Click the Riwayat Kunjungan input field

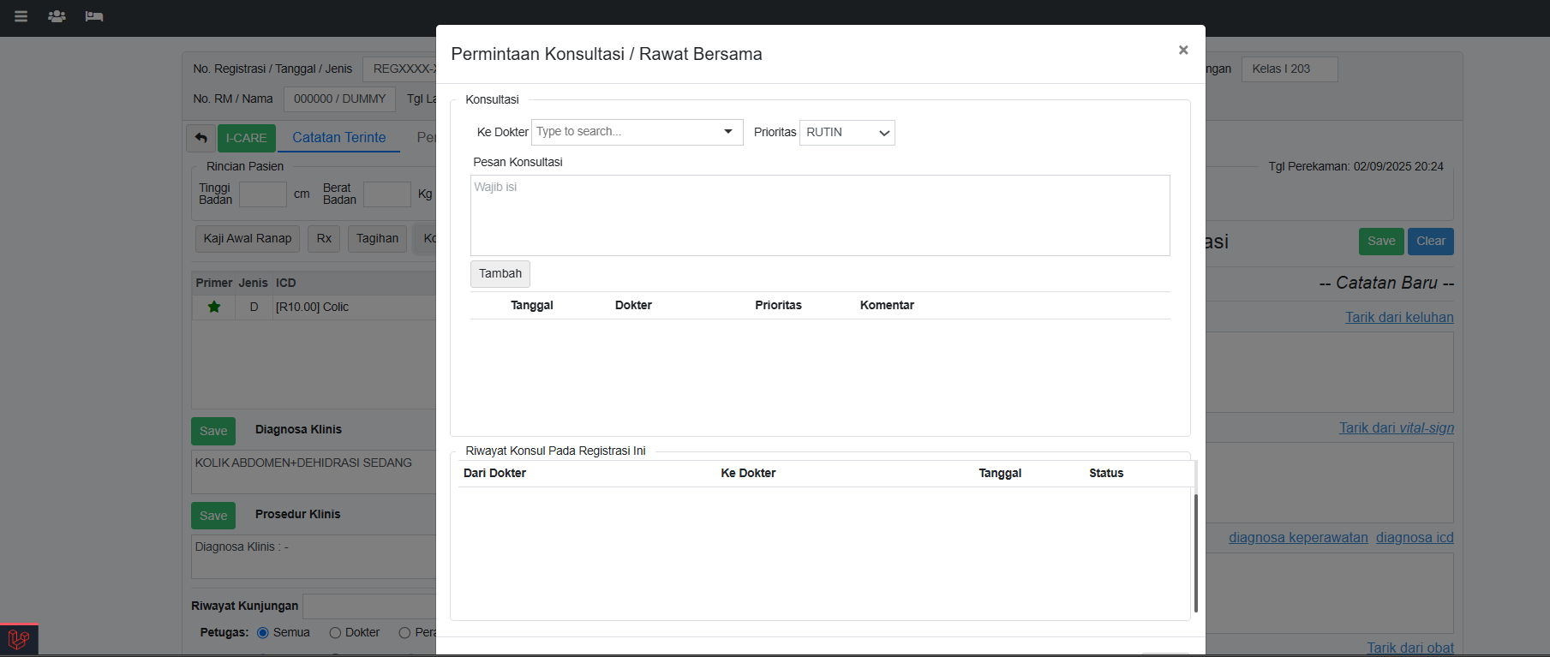tap(370, 606)
